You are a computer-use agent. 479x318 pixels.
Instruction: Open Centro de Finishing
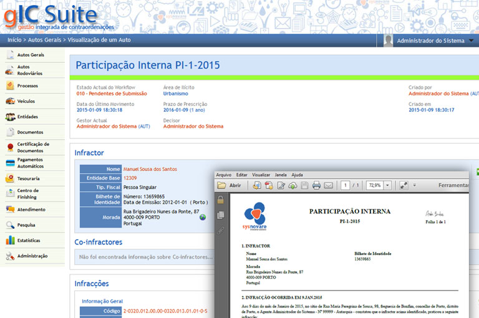coord(28,194)
